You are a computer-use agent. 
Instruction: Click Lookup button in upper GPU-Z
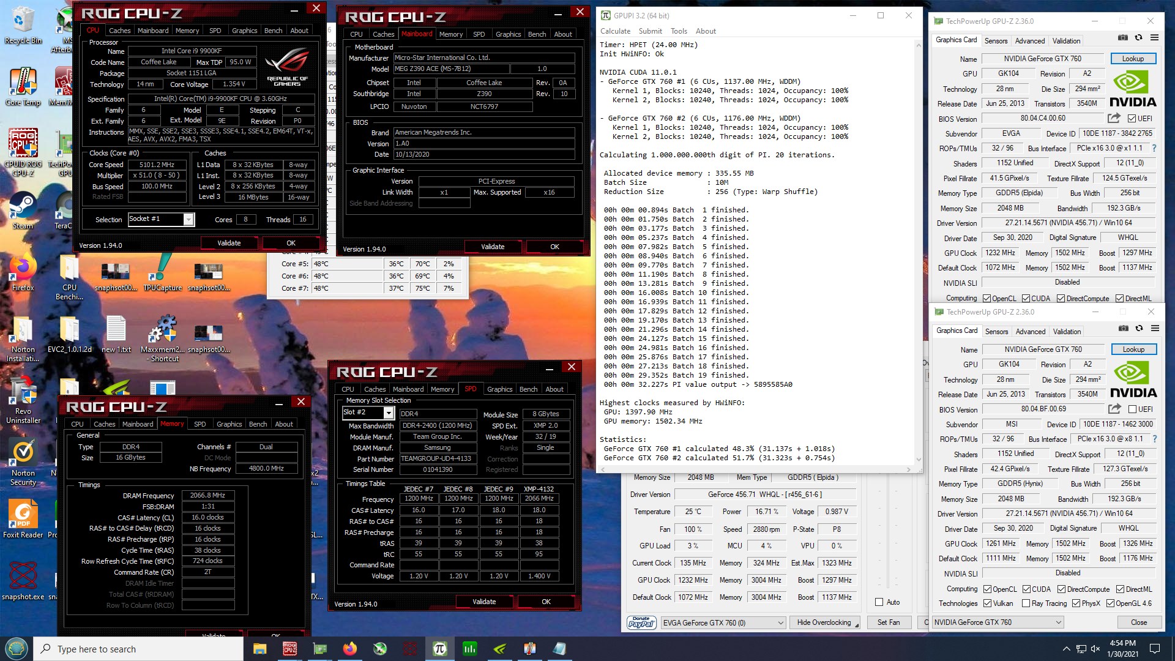point(1133,59)
